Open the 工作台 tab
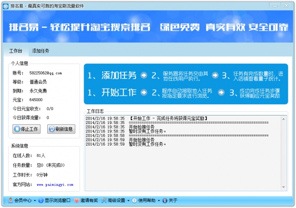This screenshot has height=208, width=296. [x=16, y=51]
